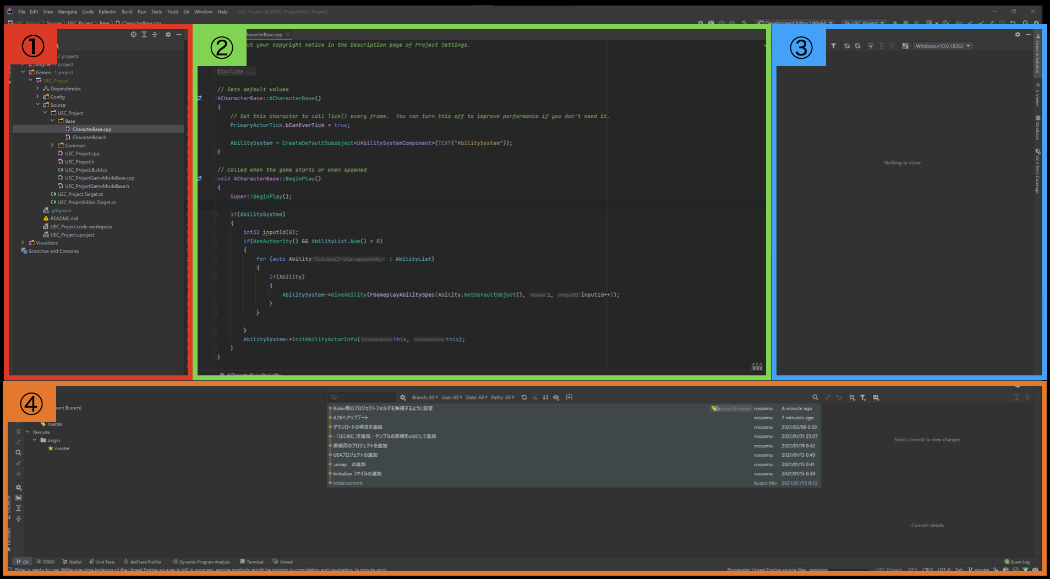Viewport: 1050px width, 579px height.
Task: Open Git log settings gear
Action: (403, 397)
